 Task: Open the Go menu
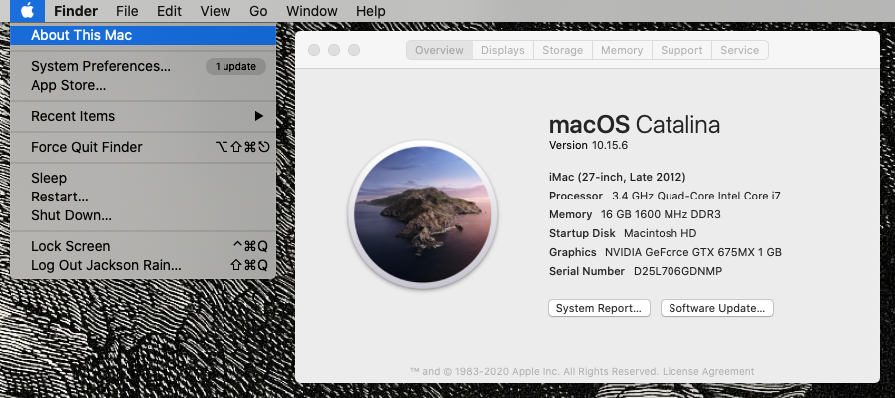tap(258, 11)
